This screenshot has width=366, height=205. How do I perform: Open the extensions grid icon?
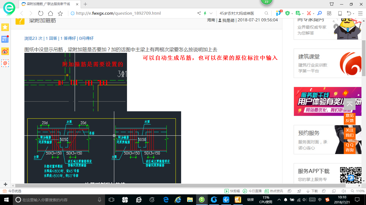click(329, 13)
